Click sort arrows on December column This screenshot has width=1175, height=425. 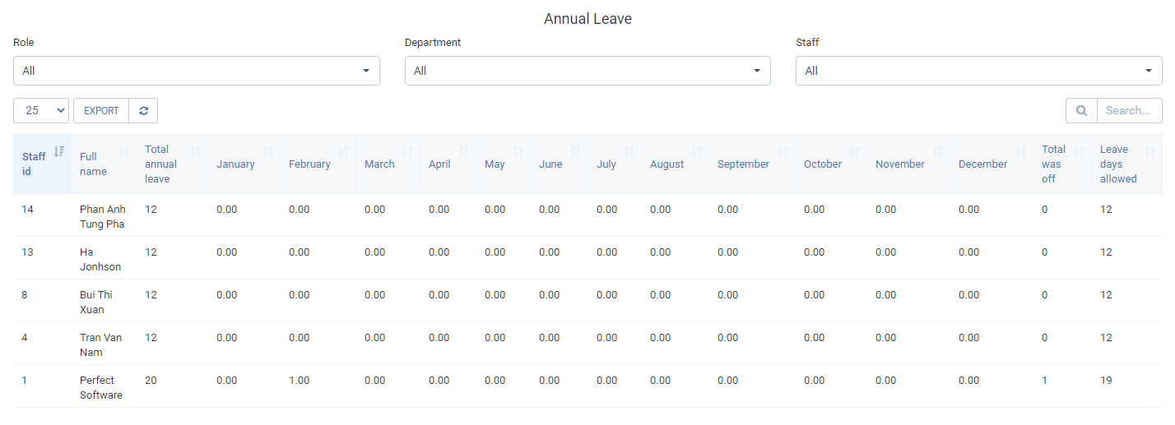pyautogui.click(x=1020, y=151)
